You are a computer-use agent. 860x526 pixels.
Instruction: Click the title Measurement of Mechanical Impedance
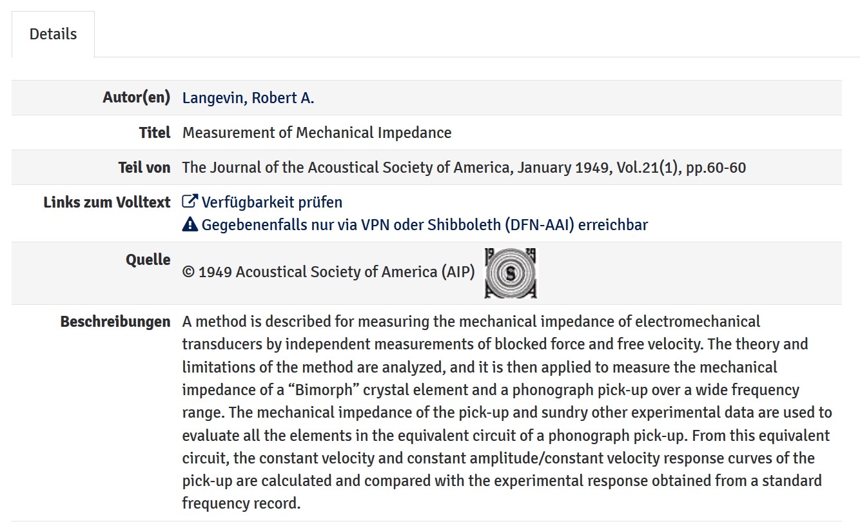[x=317, y=133]
